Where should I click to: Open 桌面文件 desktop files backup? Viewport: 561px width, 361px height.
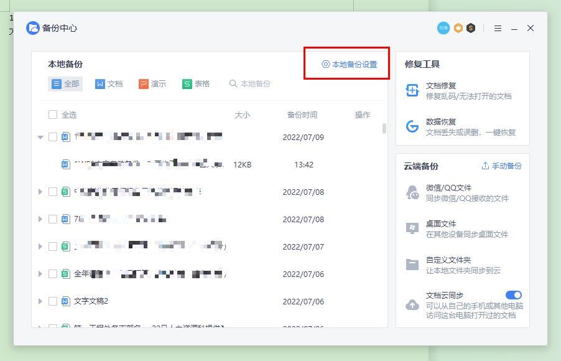point(457,229)
